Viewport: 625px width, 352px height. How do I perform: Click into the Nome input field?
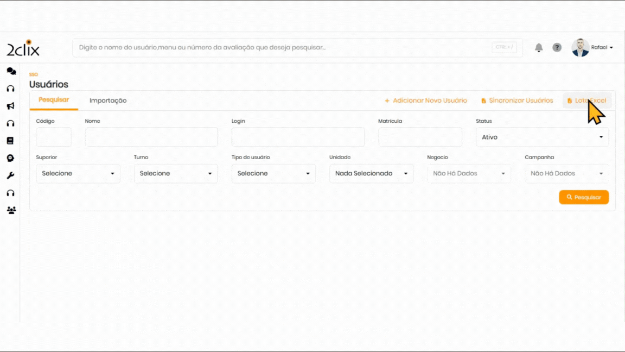151,137
